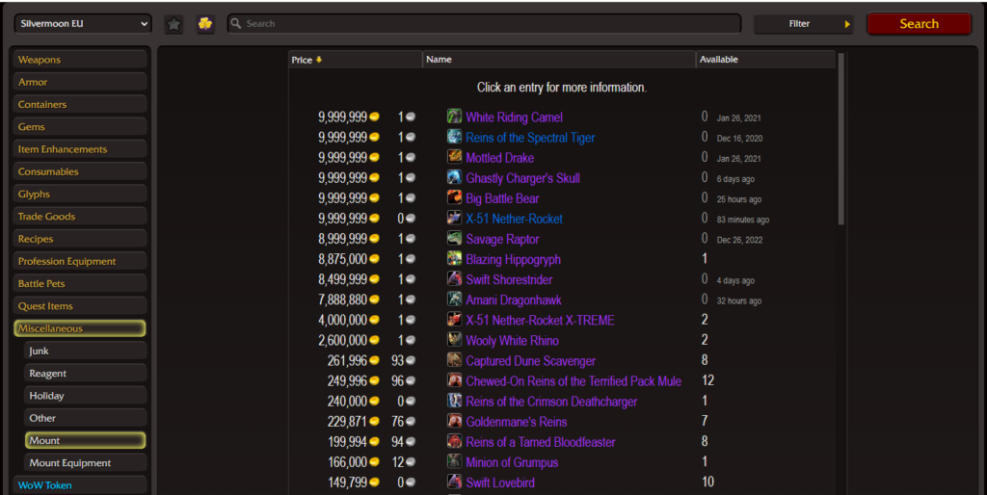Click the 8,875,000 gold price

pyautogui.click(x=349, y=259)
